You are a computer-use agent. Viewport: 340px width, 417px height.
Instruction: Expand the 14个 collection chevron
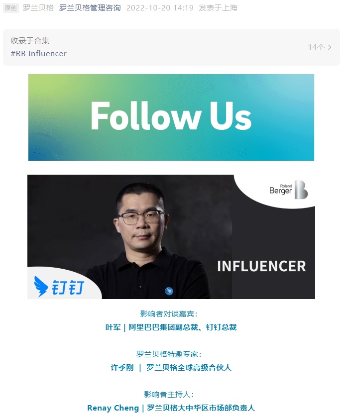pos(330,47)
